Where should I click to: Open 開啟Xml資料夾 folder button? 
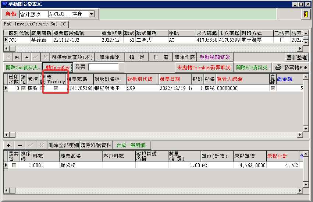(23, 67)
